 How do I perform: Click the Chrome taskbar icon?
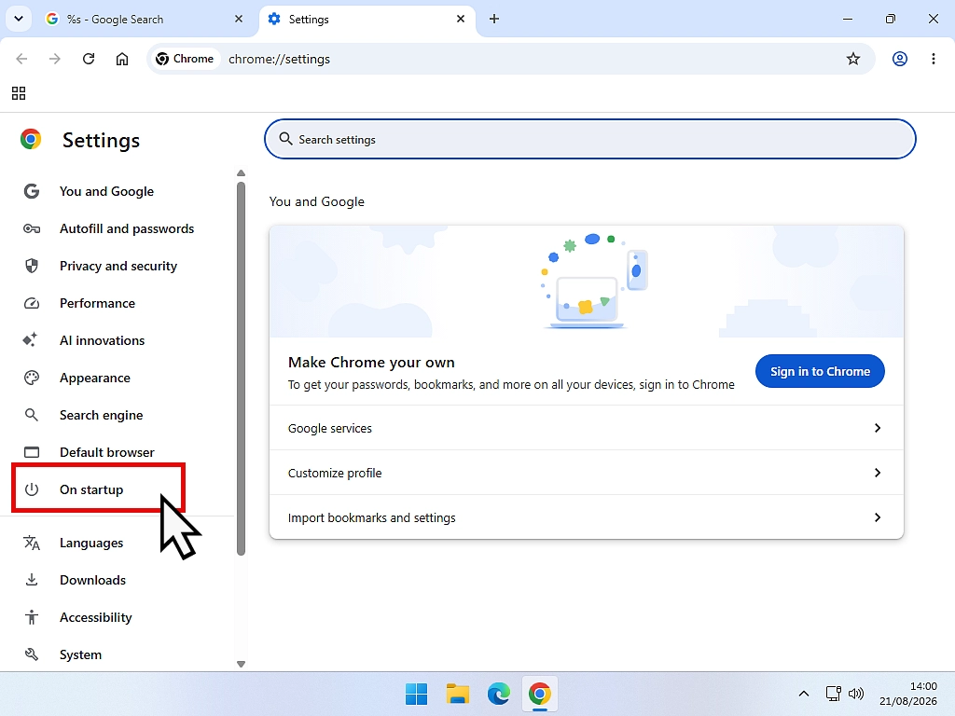pyautogui.click(x=539, y=694)
